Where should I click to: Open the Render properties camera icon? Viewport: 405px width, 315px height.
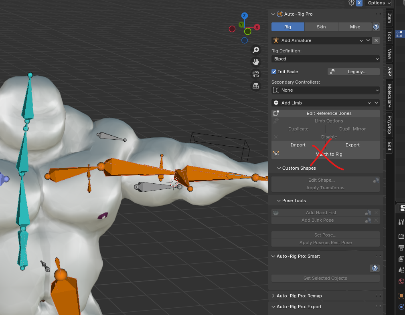click(x=401, y=237)
